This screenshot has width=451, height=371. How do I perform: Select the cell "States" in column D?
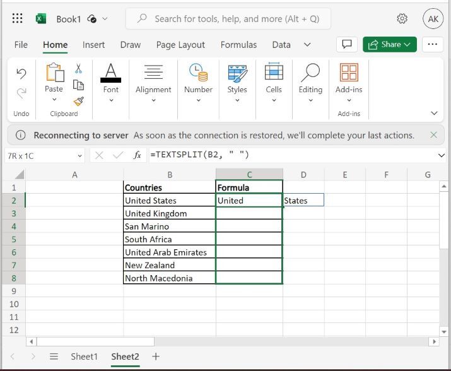[x=303, y=200]
